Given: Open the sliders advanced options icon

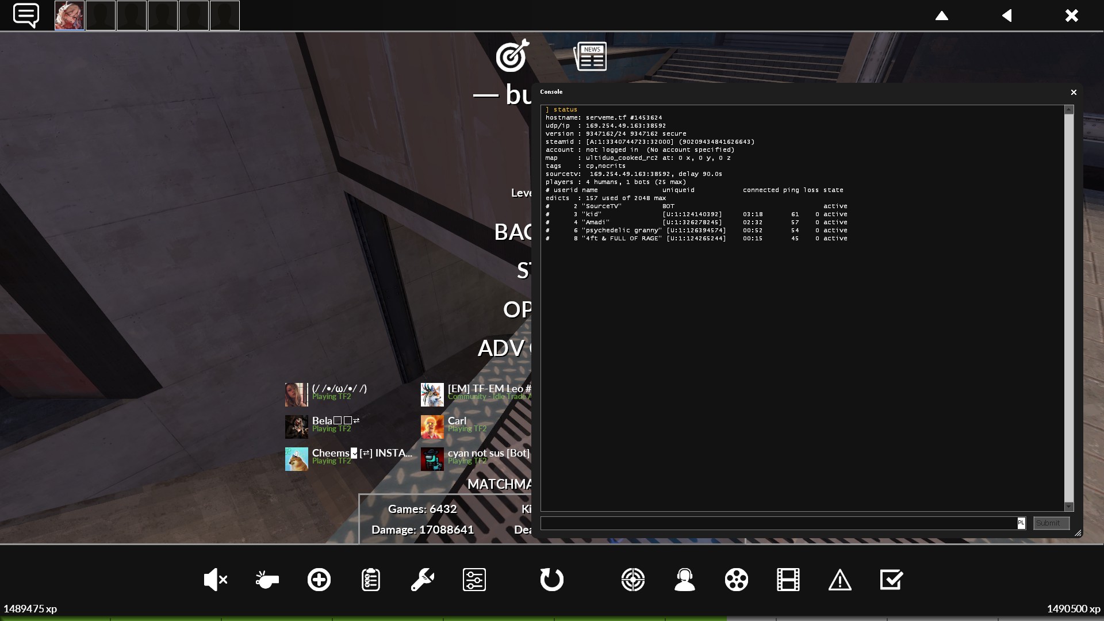Looking at the screenshot, I should point(474,580).
